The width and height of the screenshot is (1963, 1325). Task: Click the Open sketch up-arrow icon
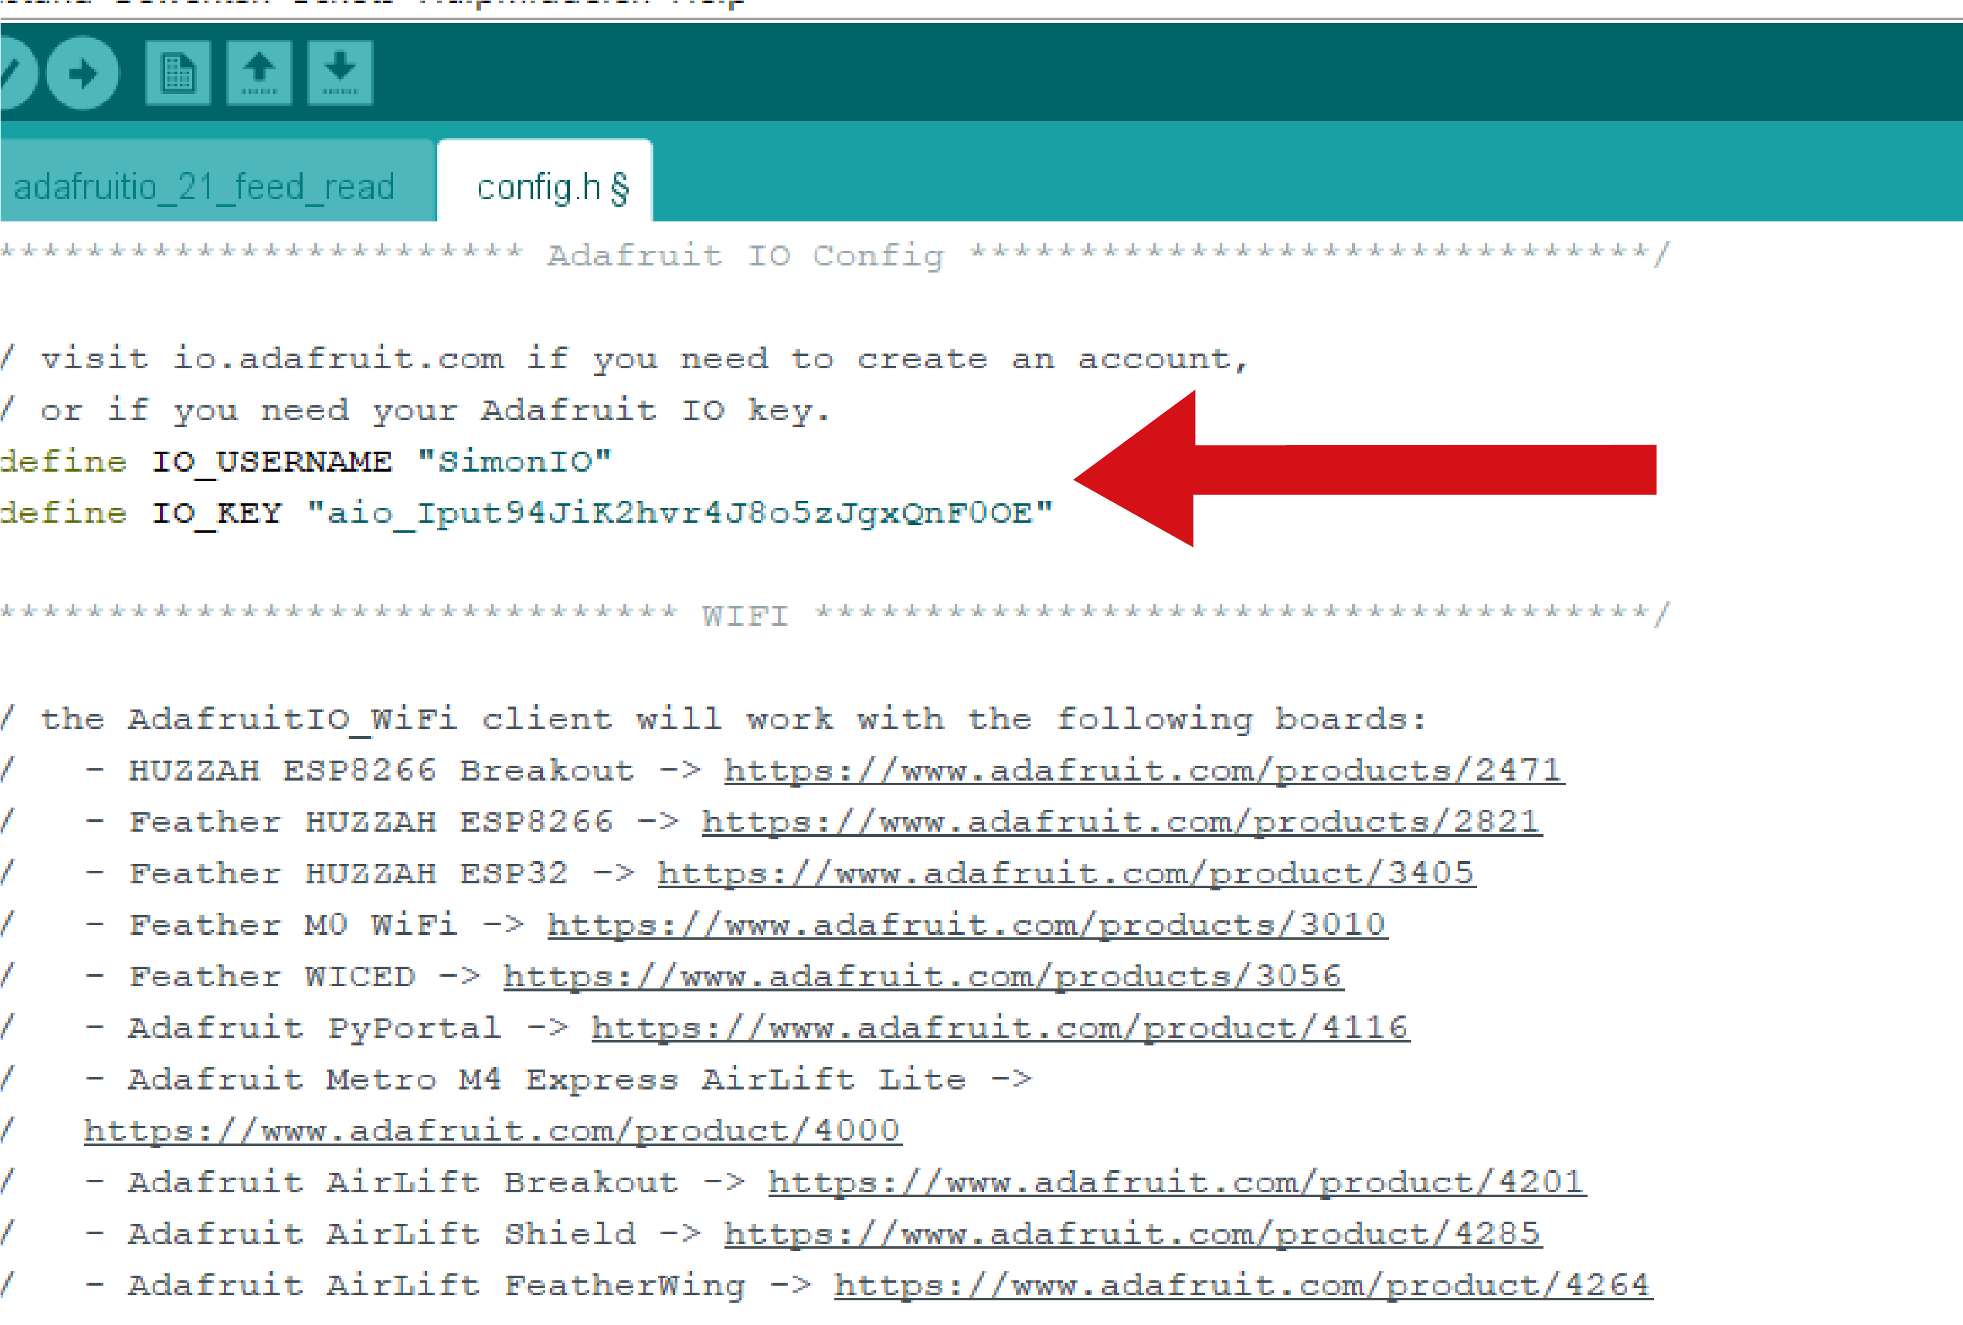point(259,73)
